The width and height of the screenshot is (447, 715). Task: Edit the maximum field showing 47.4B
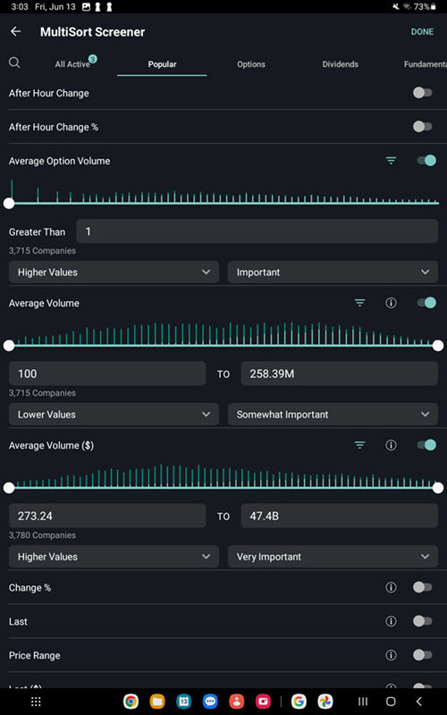point(340,516)
